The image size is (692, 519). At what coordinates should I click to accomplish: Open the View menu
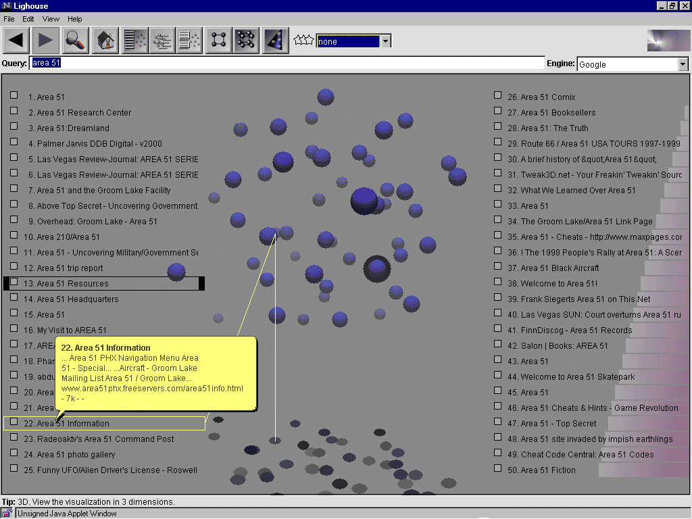click(x=51, y=19)
